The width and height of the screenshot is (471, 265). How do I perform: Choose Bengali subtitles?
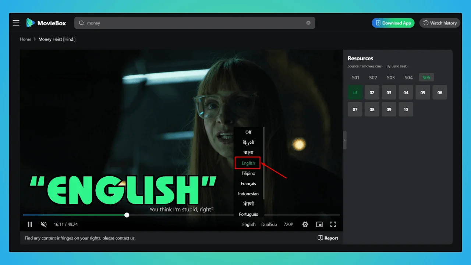point(248,153)
